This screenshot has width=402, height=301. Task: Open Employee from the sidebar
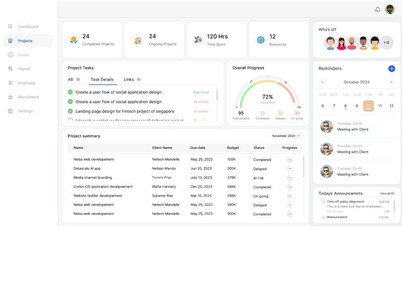point(27,83)
